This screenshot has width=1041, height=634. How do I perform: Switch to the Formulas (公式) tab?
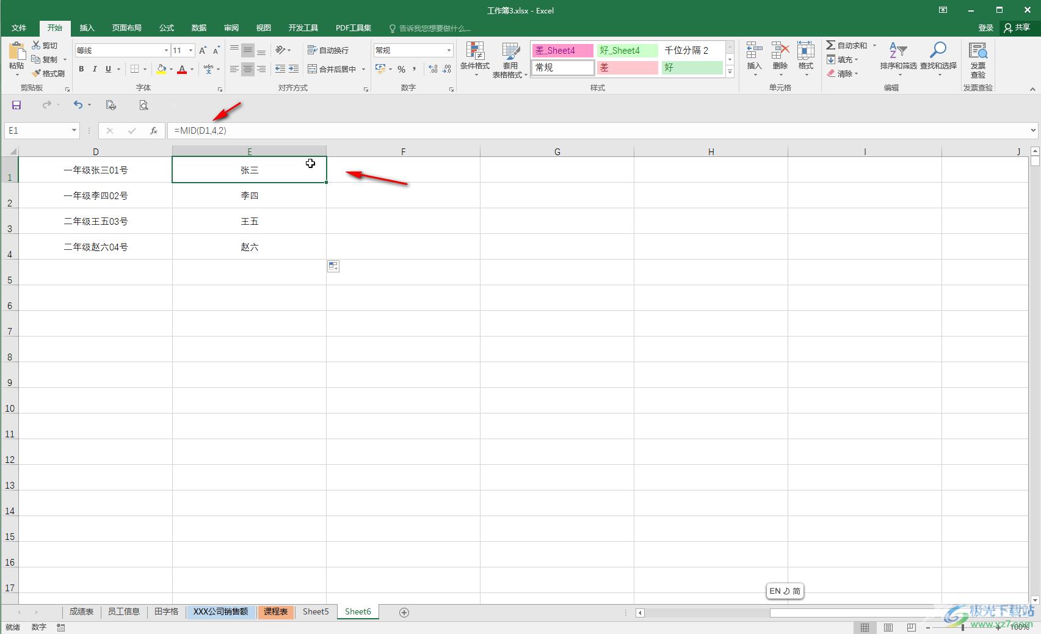click(167, 28)
